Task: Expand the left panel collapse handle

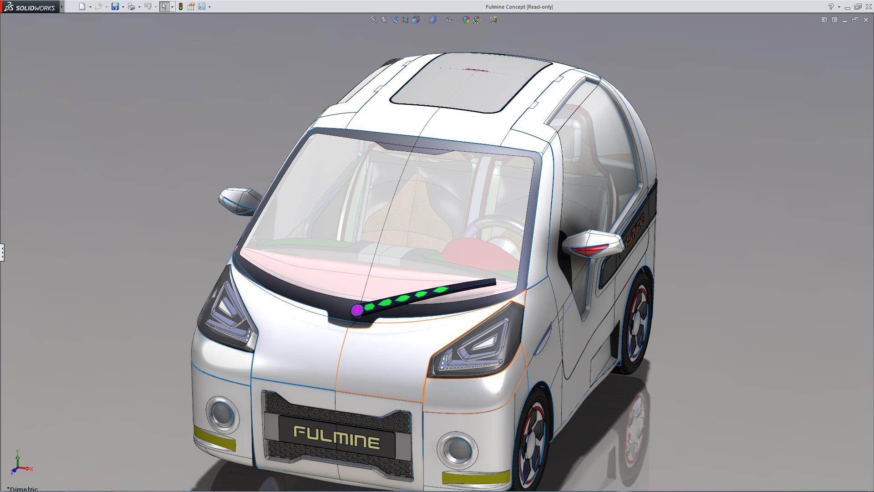Action: point(2,252)
